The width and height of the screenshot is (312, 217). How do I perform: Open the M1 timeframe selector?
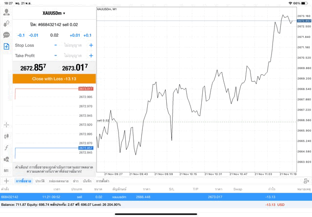[6, 171]
